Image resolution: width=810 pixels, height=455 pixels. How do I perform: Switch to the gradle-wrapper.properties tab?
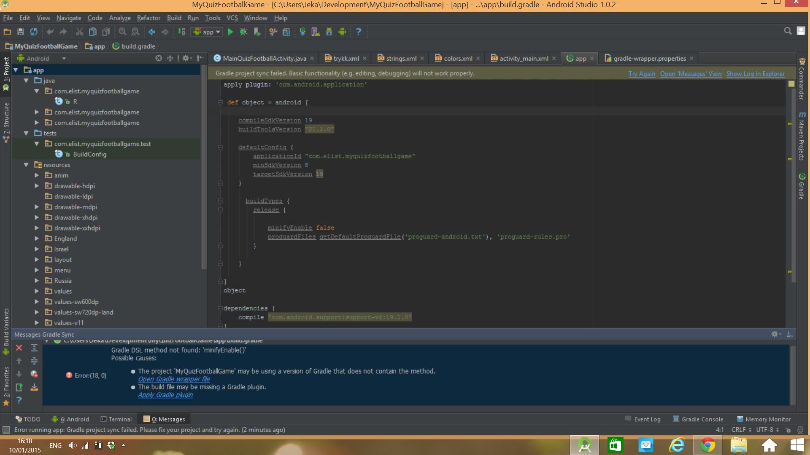tap(649, 59)
